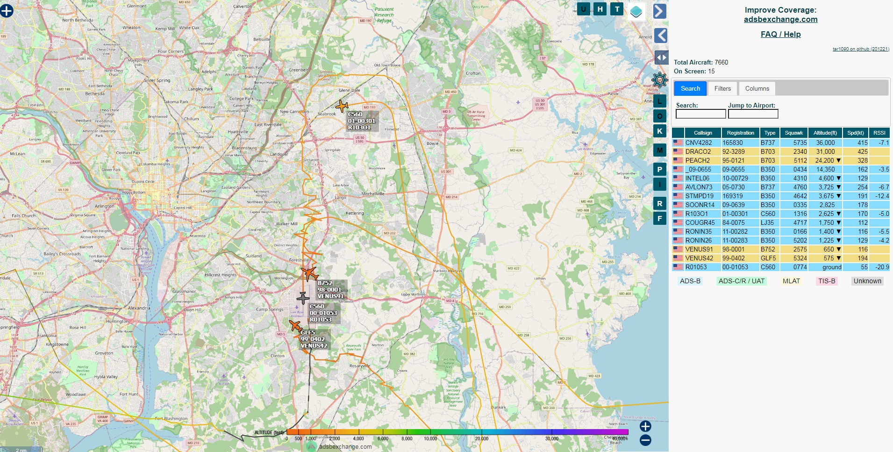This screenshot has height=452, width=893.
Task: Click the left chevron sidebar arrow
Action: [x=660, y=36]
